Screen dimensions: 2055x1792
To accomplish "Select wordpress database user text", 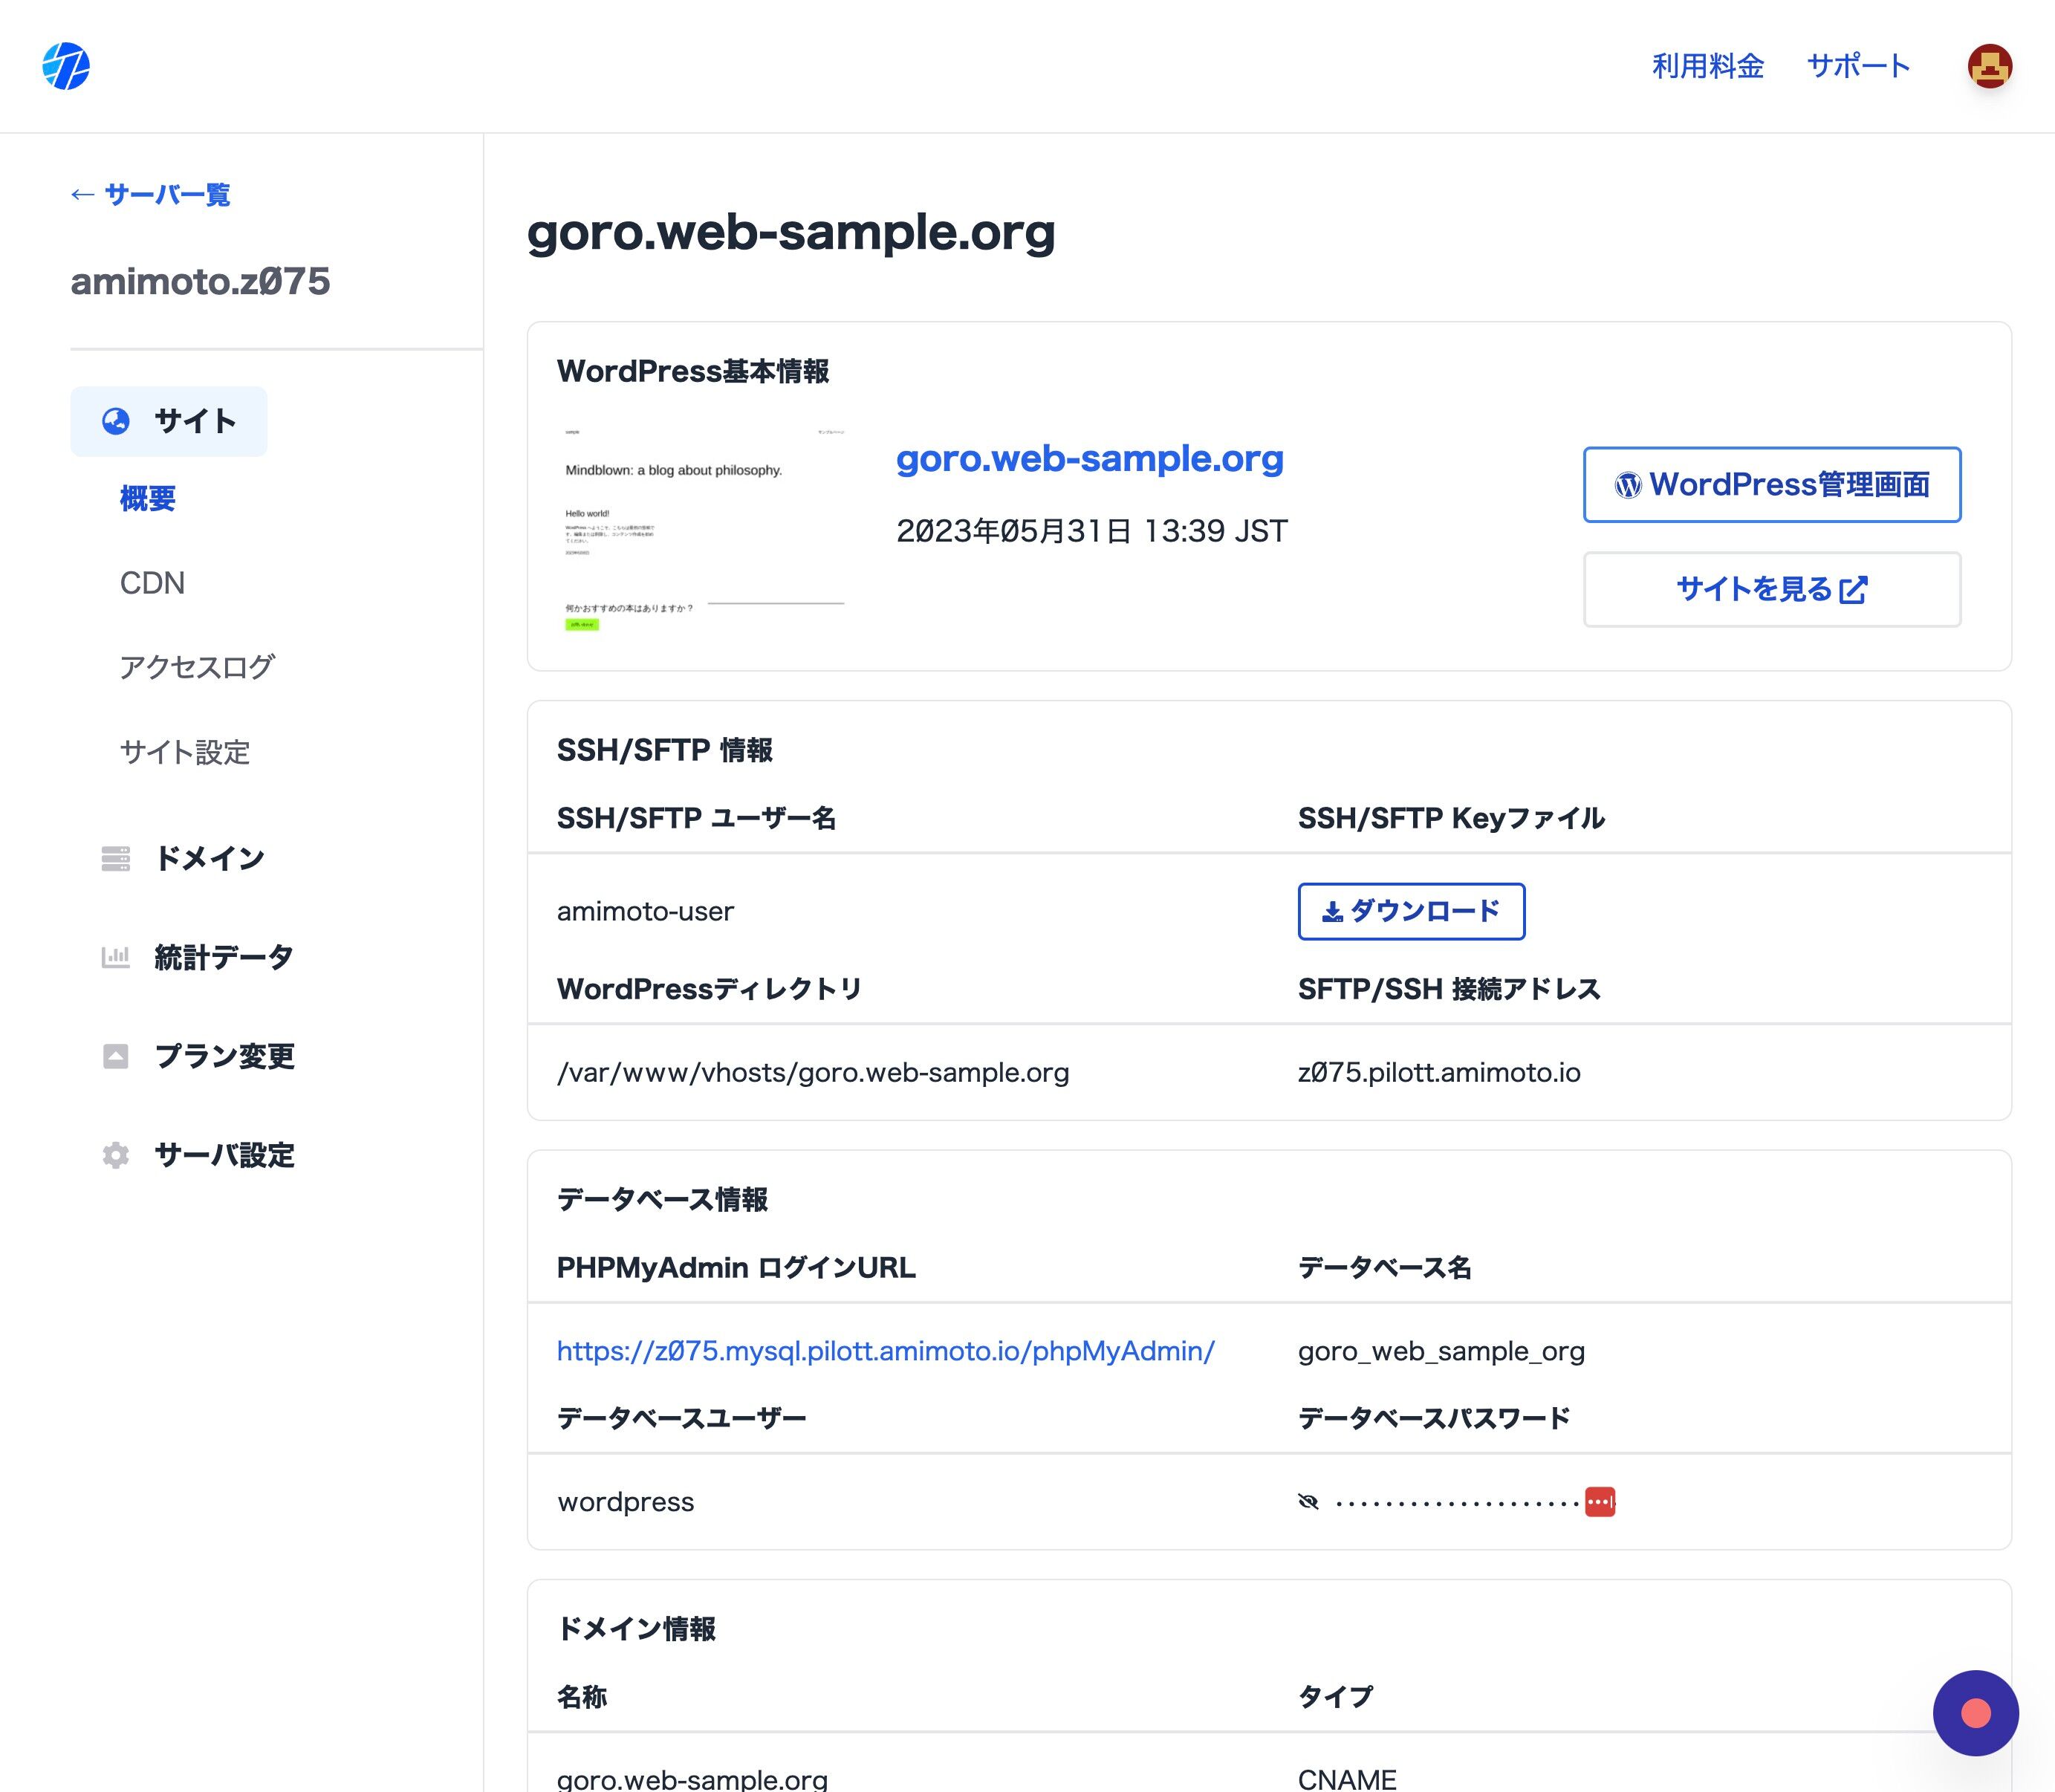I will (x=626, y=1502).
